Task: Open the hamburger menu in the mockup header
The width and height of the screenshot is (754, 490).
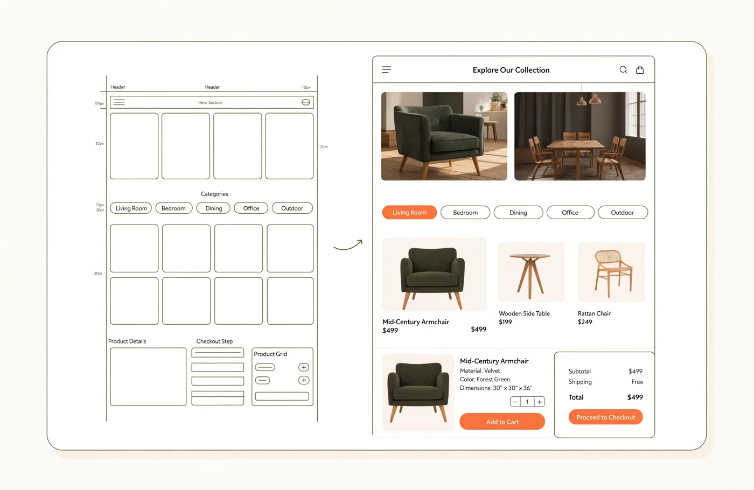Action: [x=387, y=69]
